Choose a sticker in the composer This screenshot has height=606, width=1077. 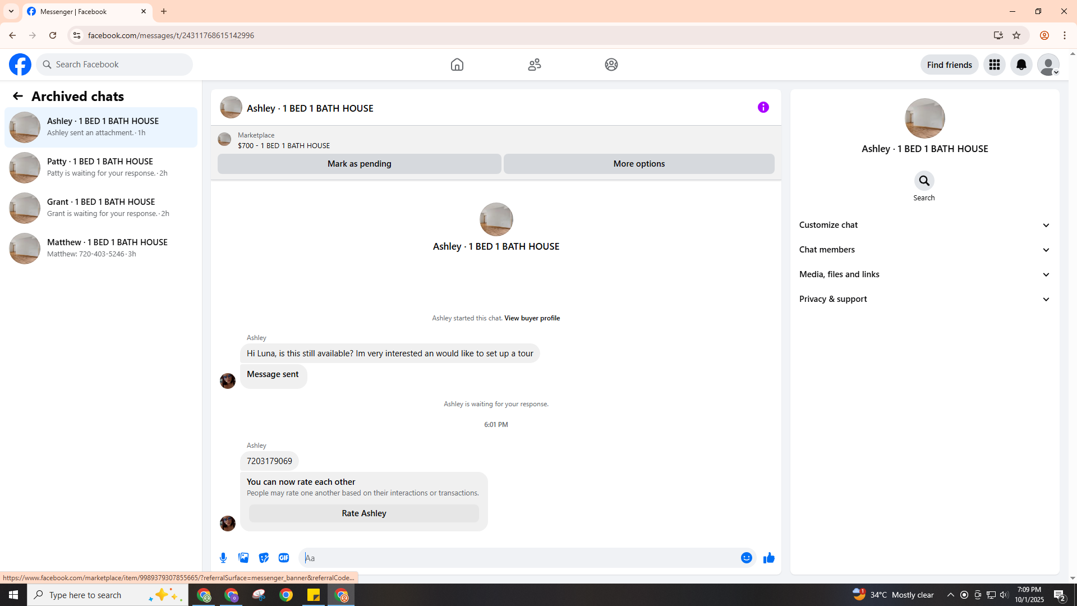[264, 558]
